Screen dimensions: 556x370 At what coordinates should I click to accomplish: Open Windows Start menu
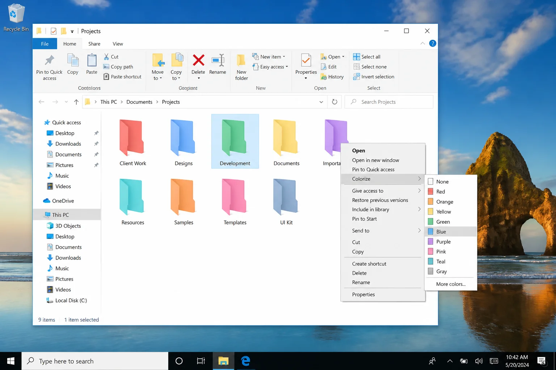point(11,361)
